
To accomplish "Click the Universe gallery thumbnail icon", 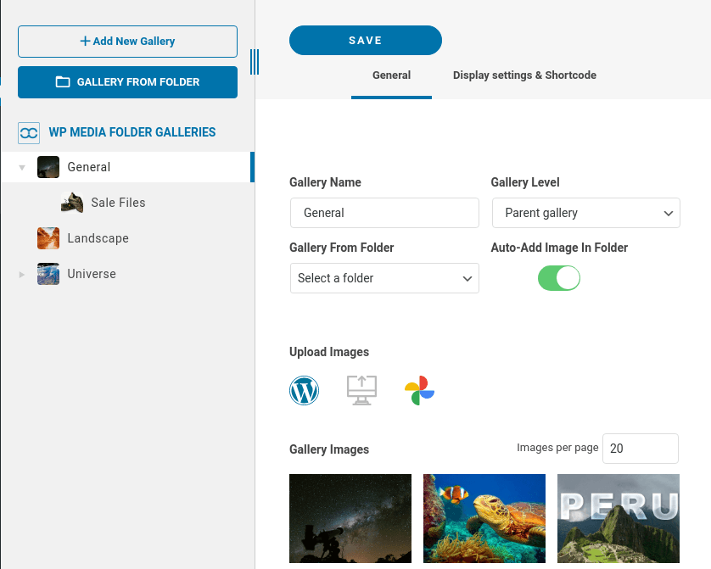I will point(48,274).
